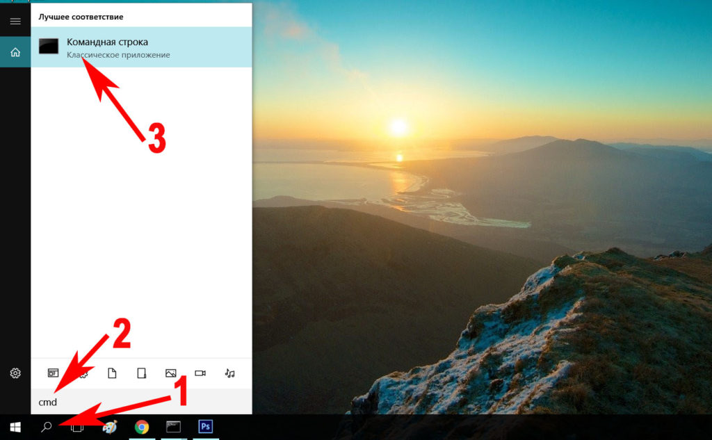Expand the hamburger menu in search panel
This screenshot has width=712, height=440.
[x=15, y=22]
